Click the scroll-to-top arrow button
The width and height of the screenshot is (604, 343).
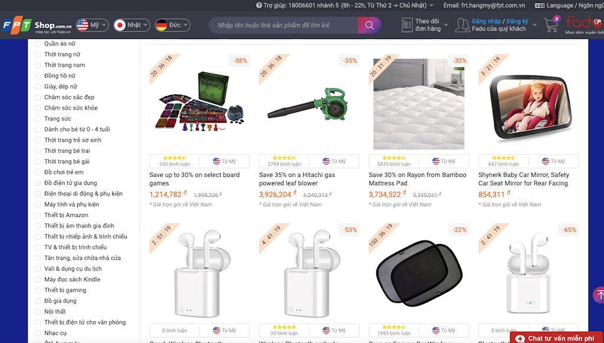coord(599,295)
